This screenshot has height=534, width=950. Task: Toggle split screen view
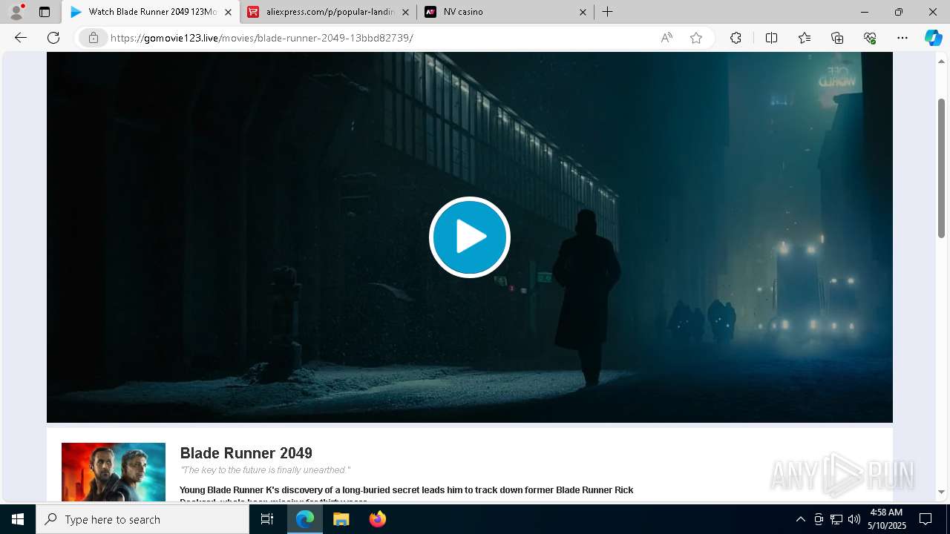point(771,38)
